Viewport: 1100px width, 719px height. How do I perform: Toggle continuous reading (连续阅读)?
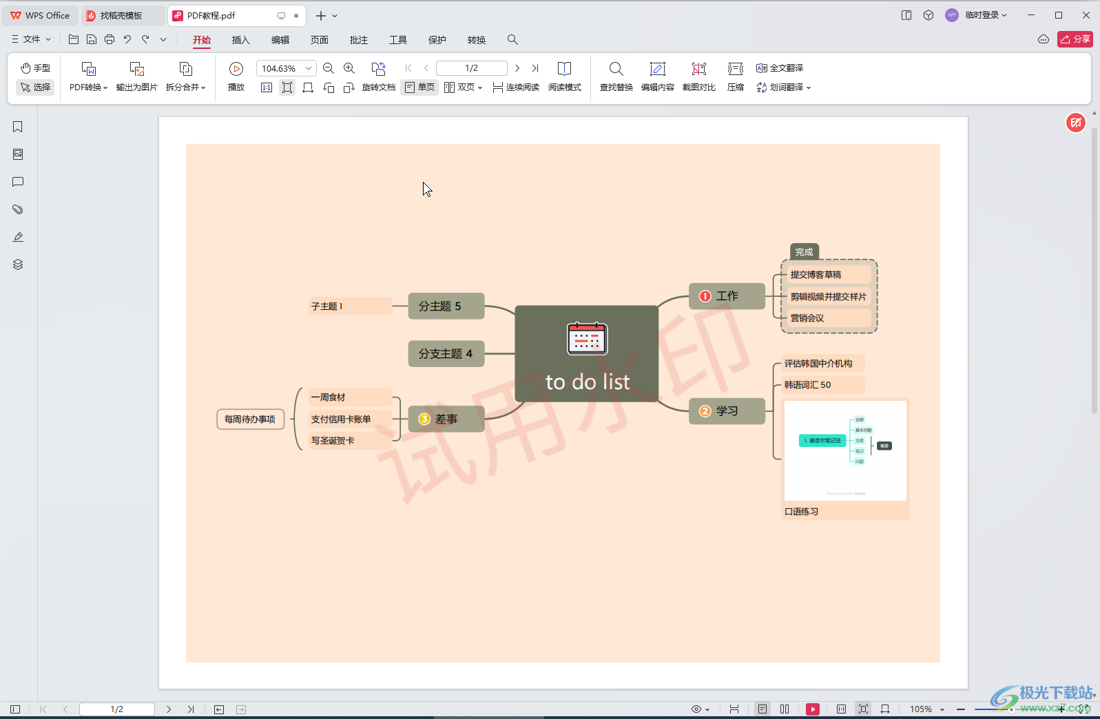516,87
